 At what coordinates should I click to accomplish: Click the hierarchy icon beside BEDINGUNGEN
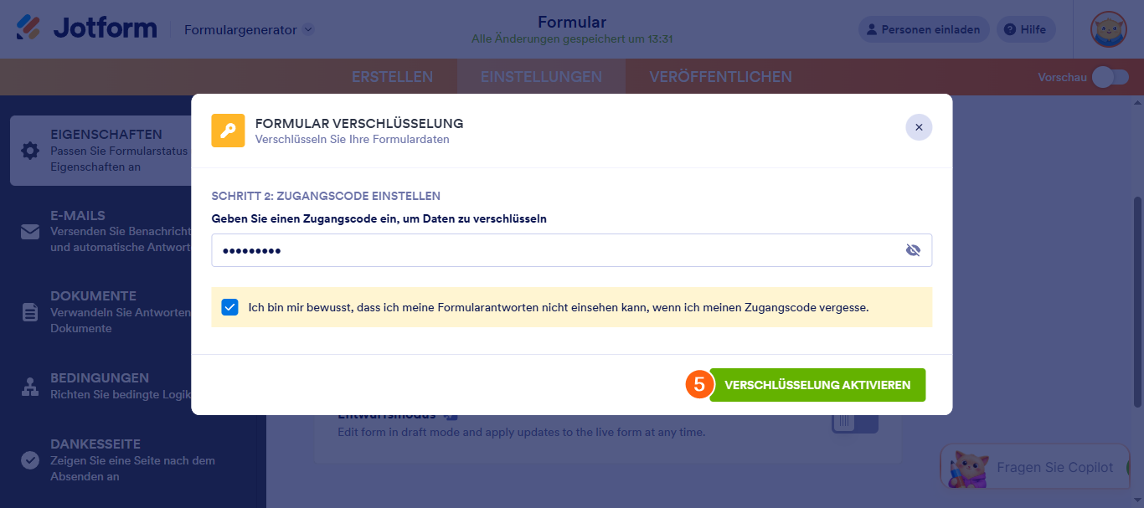click(30, 387)
